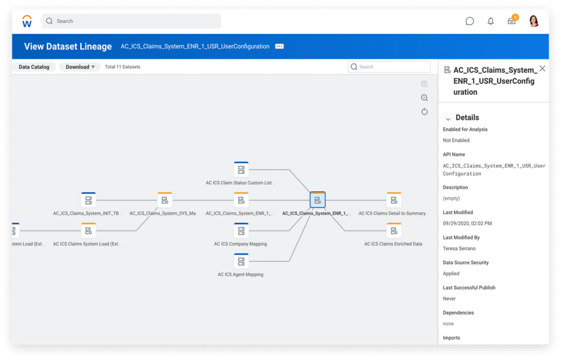The image size is (561, 360).
Task: Select the AC ICS Claim Status Custom List node
Action: (x=241, y=169)
